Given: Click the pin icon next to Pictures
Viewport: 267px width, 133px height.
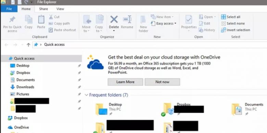Looking at the screenshot, I should coord(79,94).
